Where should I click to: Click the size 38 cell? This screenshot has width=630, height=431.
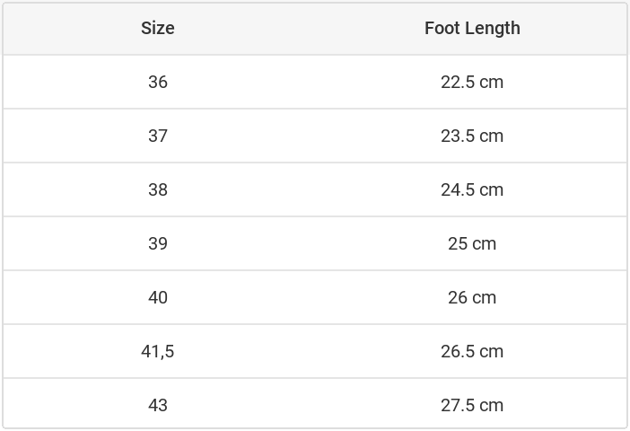pos(158,189)
